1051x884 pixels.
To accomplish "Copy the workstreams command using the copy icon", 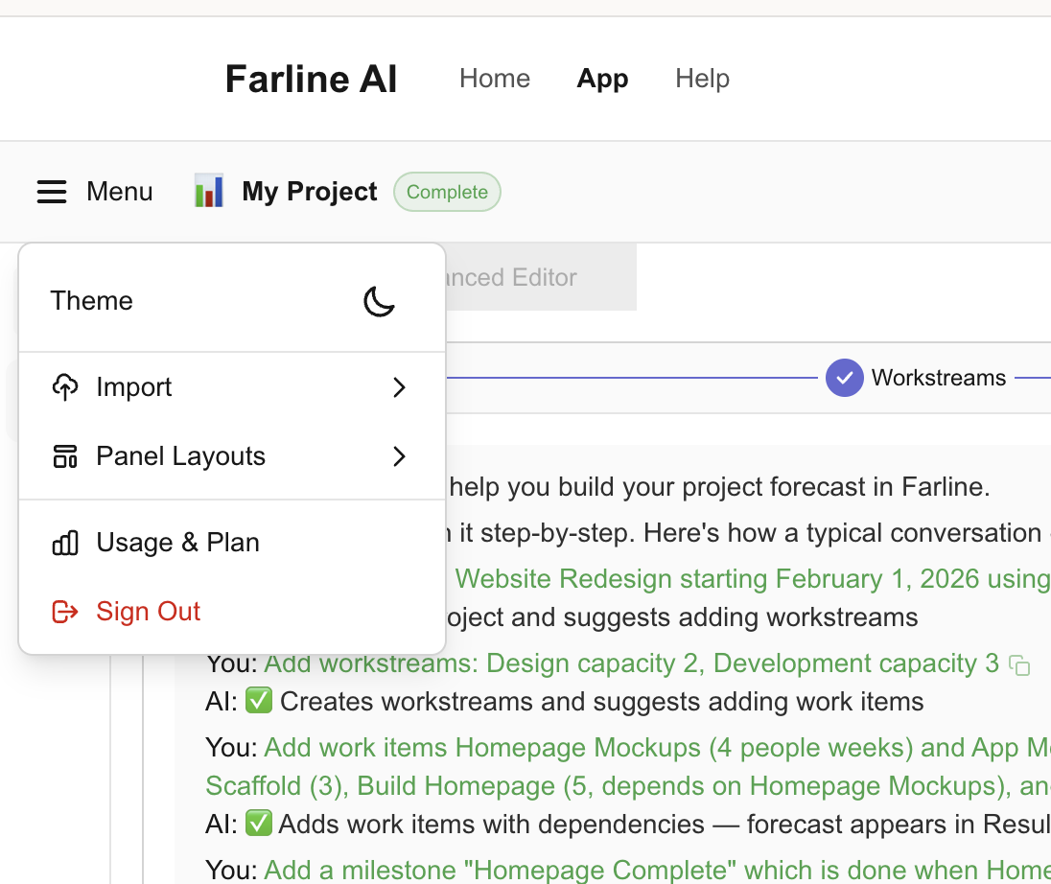I will tap(1021, 664).
